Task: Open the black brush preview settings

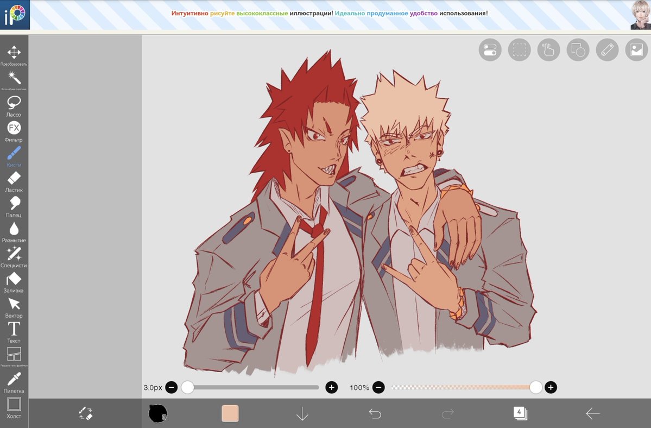Action: tap(158, 413)
